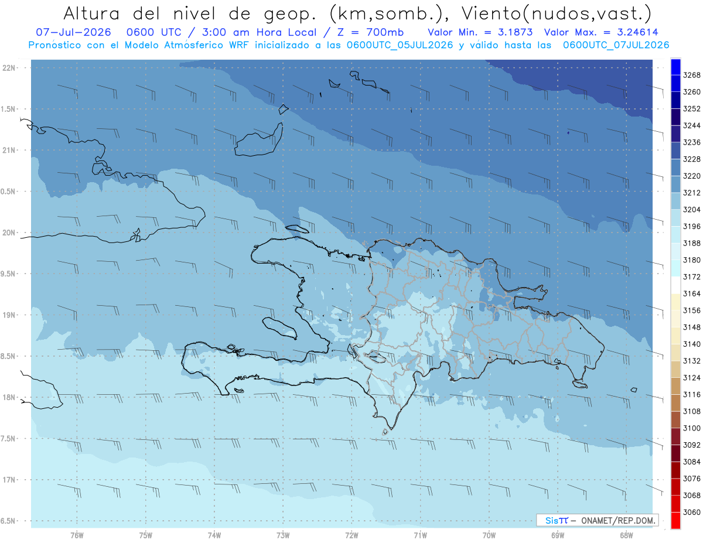The height and width of the screenshot is (543, 703).
Task: Click the latitude axis label 20N
Action: click(x=9, y=233)
